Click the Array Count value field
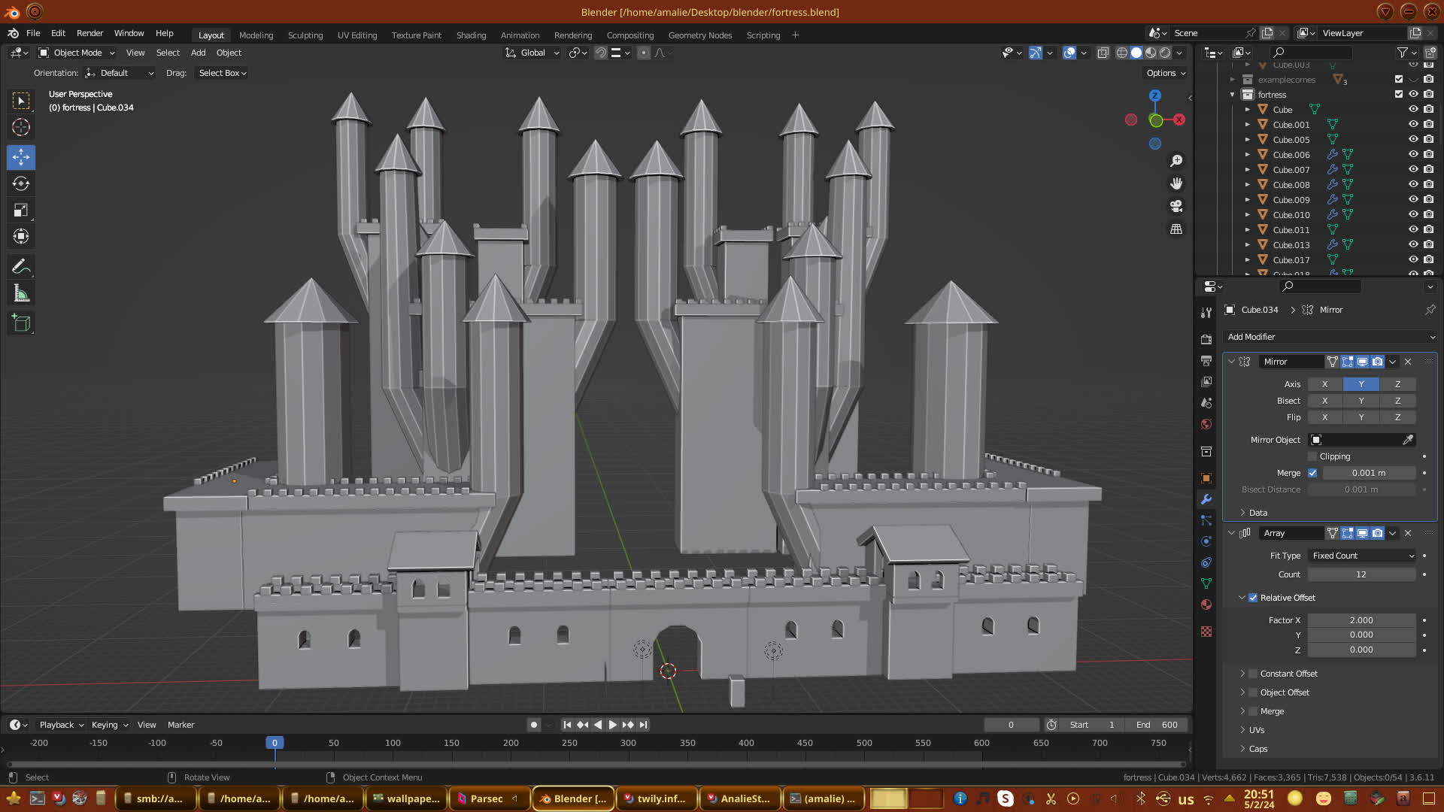Image resolution: width=1444 pixels, height=812 pixels. point(1361,574)
